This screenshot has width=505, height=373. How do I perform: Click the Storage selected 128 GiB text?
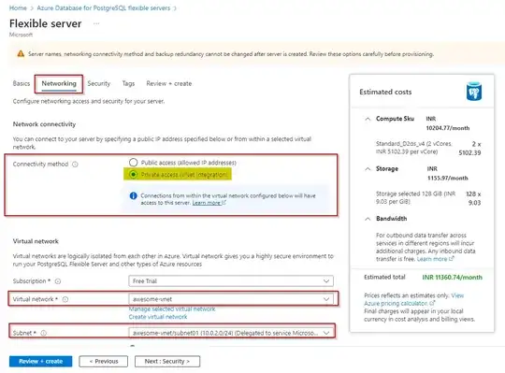(415, 197)
